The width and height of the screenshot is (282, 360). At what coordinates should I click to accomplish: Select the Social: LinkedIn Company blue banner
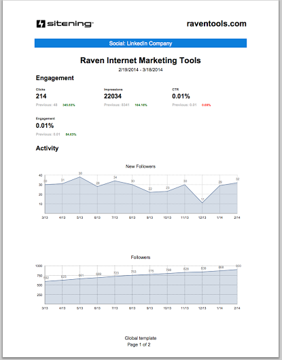click(x=141, y=43)
